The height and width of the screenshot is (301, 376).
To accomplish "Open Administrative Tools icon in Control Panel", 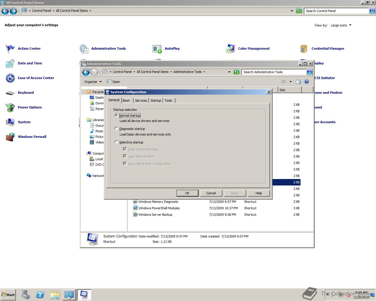I will click(x=84, y=49).
